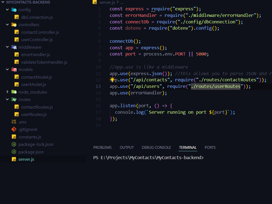Open errorHandler.js file
Screen dimensions: 272x204
pos(36,55)
